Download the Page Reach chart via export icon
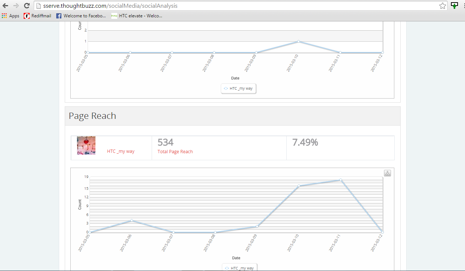 (387, 173)
